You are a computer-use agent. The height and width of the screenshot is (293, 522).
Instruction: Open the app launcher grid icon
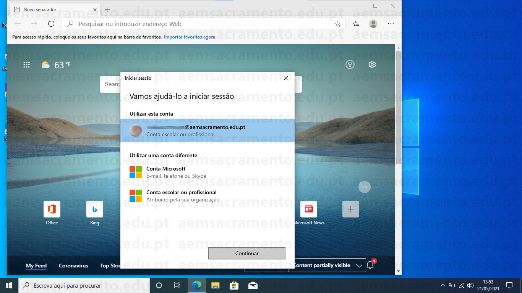[26, 65]
